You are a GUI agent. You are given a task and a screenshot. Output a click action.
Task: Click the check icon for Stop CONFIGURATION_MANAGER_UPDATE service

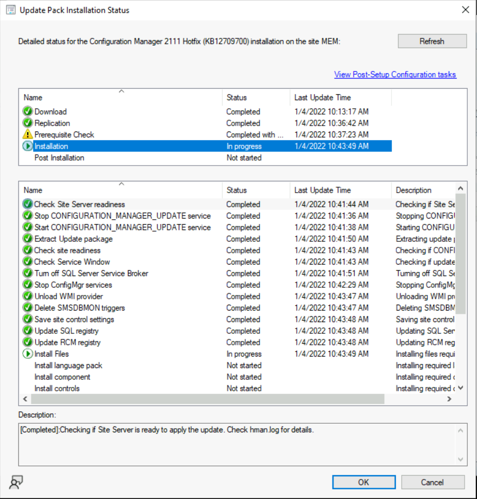coord(28,215)
